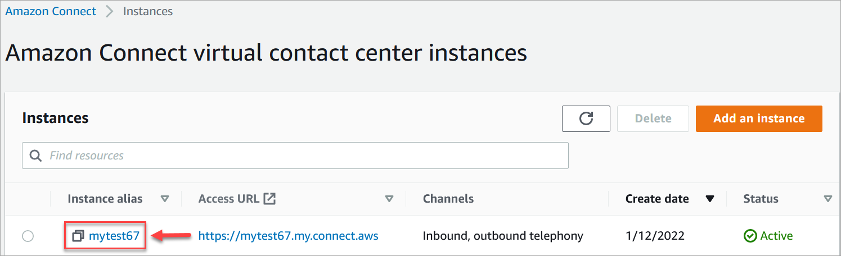Open https://mytest67.my.connect.aws access URL
841x256 pixels.
(x=288, y=236)
